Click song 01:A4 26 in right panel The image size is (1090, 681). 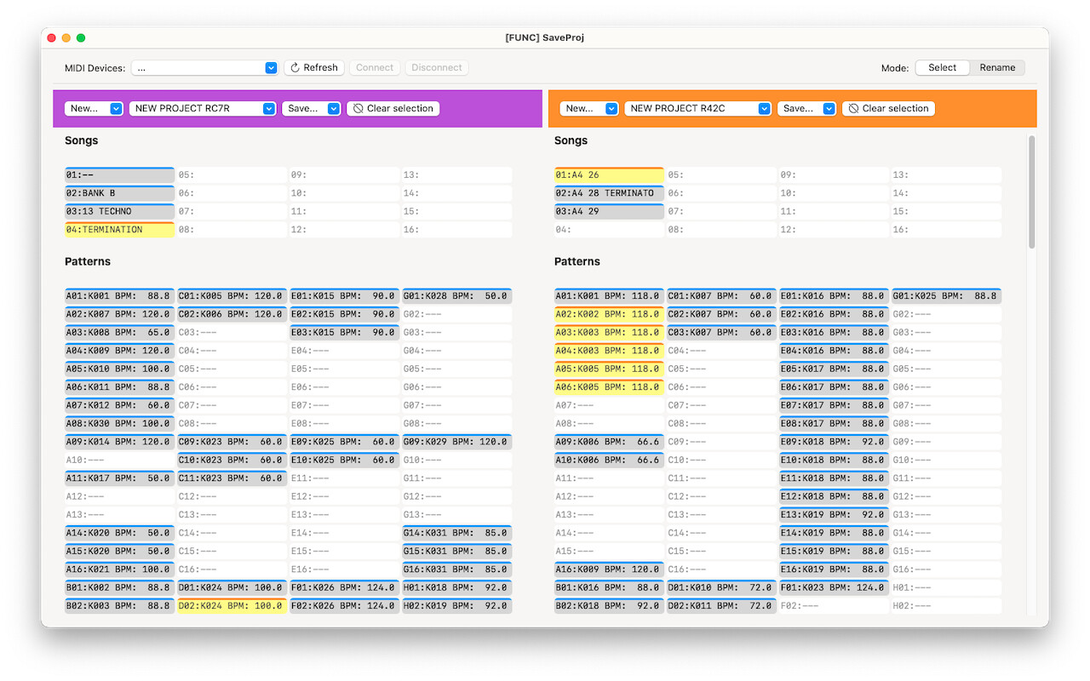point(608,175)
